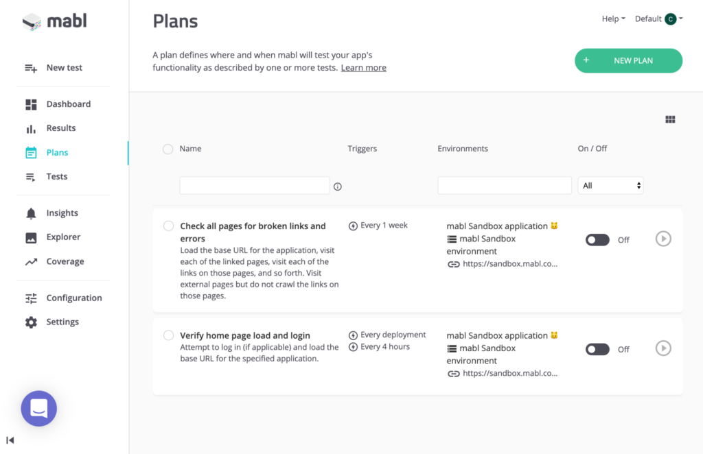Image resolution: width=703 pixels, height=454 pixels.
Task: Select the Results sidebar icon
Action: click(x=31, y=128)
